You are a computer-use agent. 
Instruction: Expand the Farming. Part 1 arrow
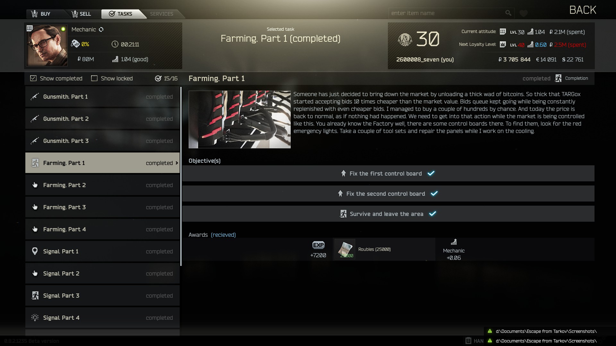click(177, 163)
